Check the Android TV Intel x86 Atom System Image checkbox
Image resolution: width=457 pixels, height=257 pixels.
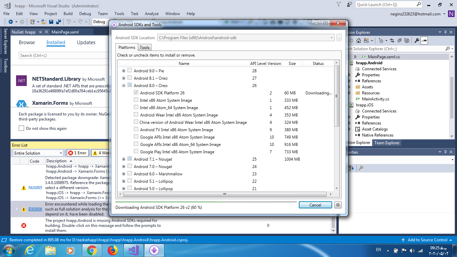click(136, 130)
